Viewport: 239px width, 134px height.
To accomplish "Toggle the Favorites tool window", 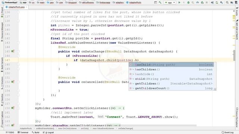I will click(x=2, y=100).
